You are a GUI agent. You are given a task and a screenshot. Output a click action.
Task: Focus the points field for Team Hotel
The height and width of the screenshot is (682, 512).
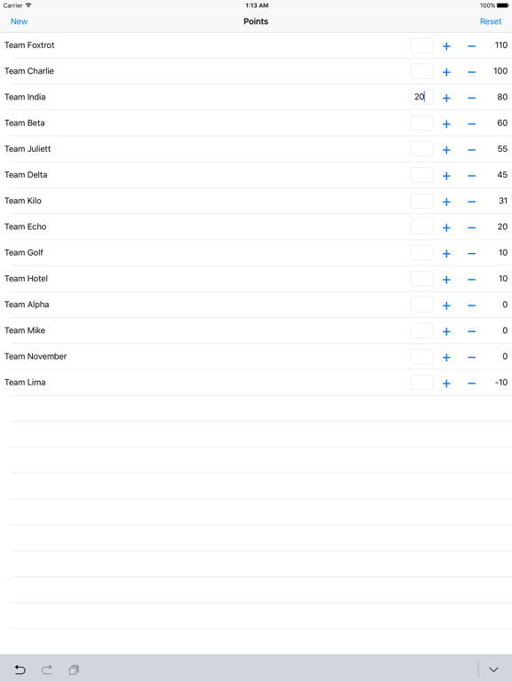pos(422,279)
